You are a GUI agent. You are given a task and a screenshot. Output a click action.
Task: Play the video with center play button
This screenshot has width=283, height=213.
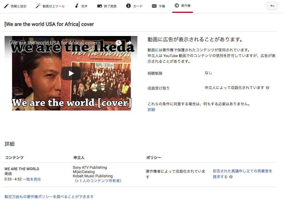[x=71, y=73]
